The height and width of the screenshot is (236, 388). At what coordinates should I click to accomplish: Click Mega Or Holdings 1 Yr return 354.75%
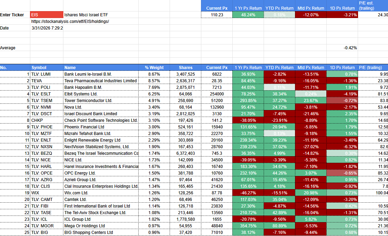[248, 226]
